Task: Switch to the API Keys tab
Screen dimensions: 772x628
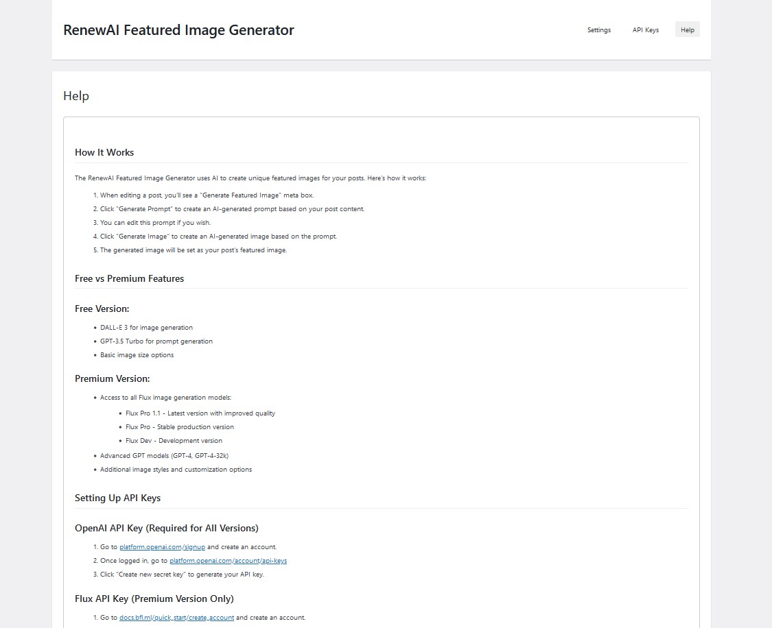Action: [645, 30]
